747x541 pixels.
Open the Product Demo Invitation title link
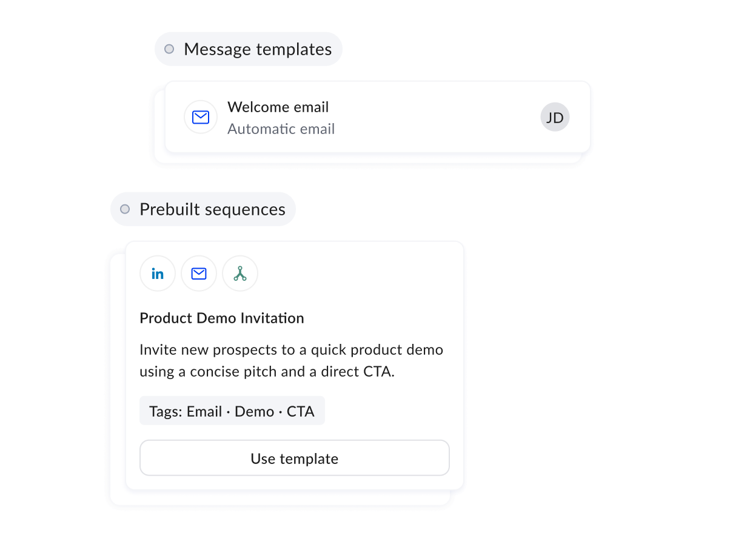[221, 318]
